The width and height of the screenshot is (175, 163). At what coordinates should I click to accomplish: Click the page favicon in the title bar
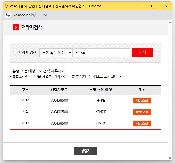pyautogui.click(x=6, y=6)
